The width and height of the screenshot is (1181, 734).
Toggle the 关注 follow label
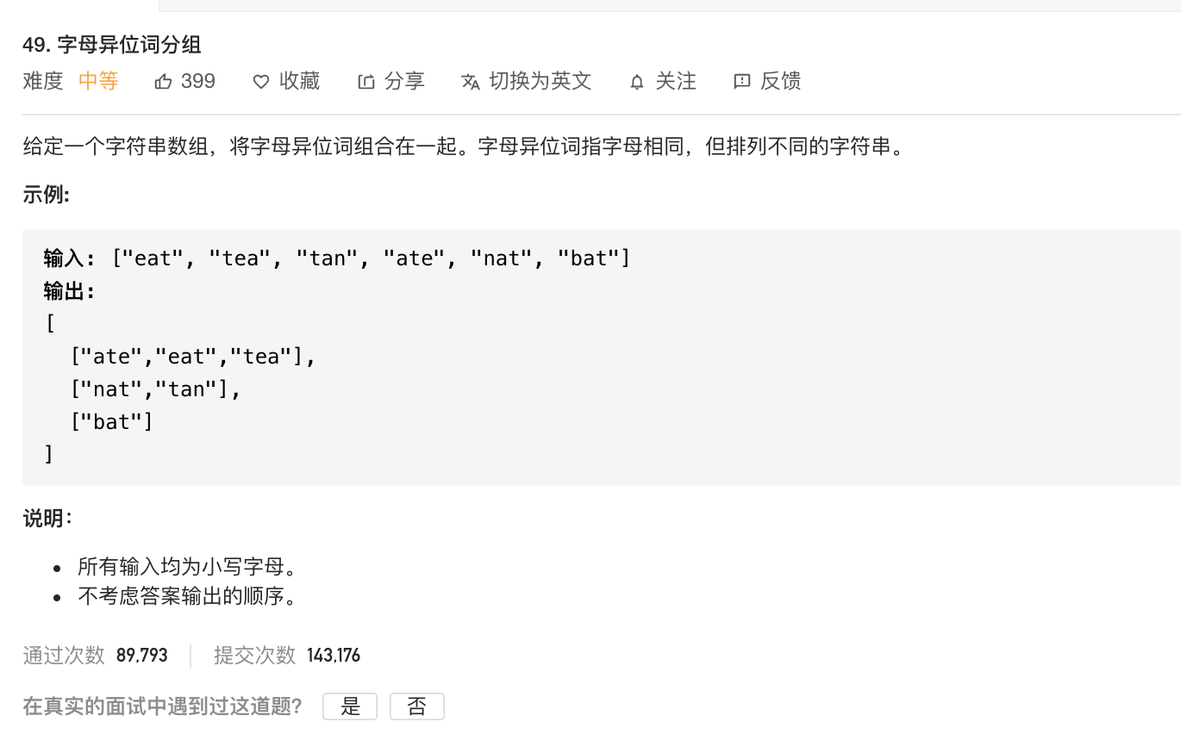pos(675,81)
